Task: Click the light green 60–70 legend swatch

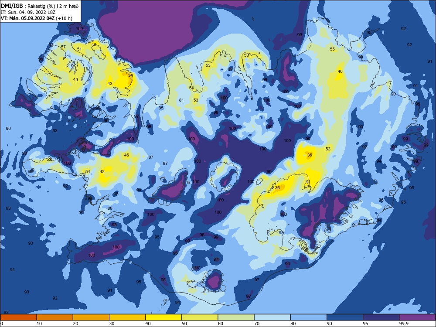Action: click(236, 317)
